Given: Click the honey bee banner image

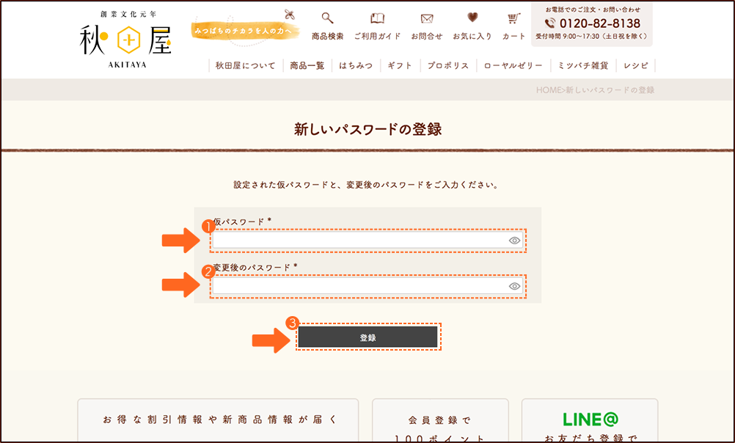Looking at the screenshot, I should [245, 29].
